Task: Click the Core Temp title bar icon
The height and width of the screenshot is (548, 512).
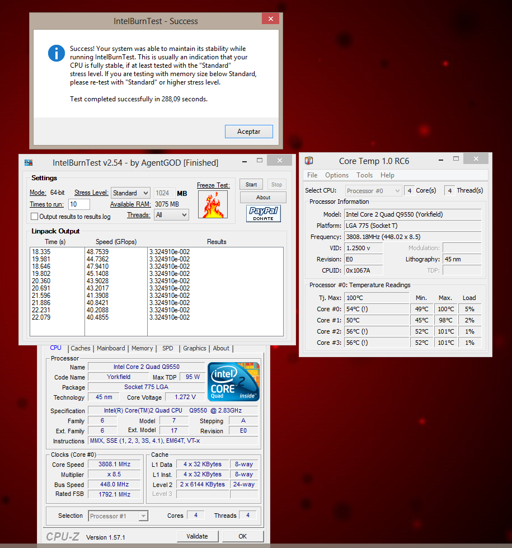Action: click(309, 161)
